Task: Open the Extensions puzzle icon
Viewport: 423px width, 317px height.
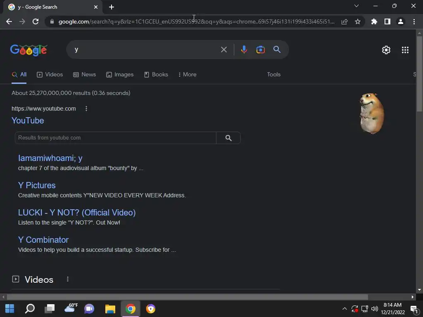Action: [x=374, y=21]
